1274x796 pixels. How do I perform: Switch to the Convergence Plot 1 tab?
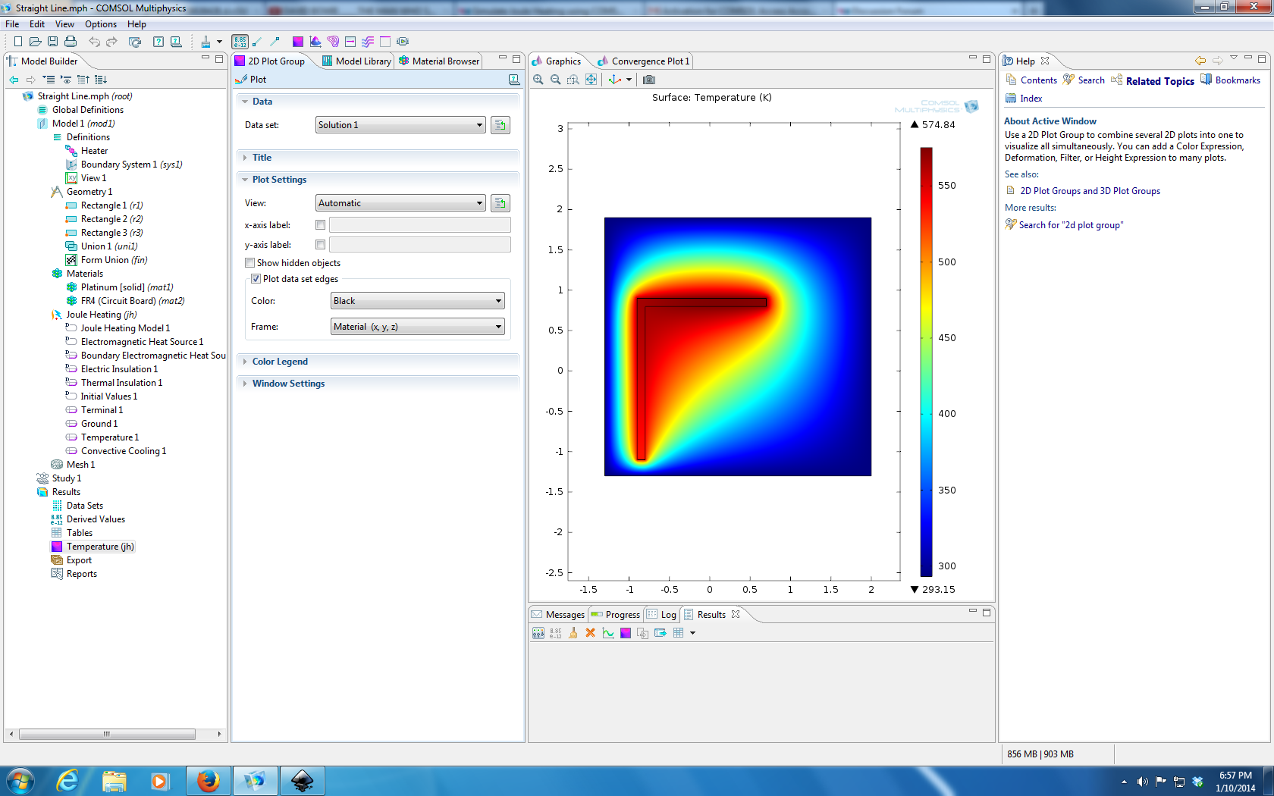(650, 61)
